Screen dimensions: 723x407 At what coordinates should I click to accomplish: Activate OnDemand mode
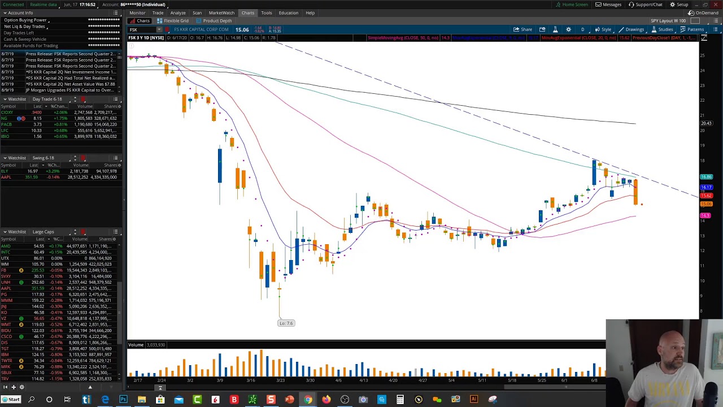point(704,12)
